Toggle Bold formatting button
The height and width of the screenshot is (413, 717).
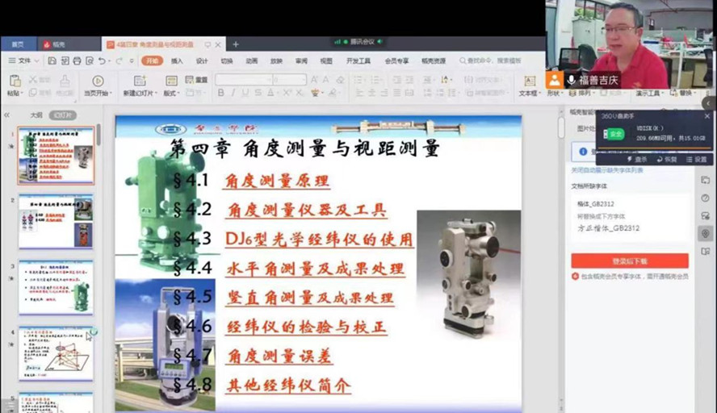click(x=221, y=94)
